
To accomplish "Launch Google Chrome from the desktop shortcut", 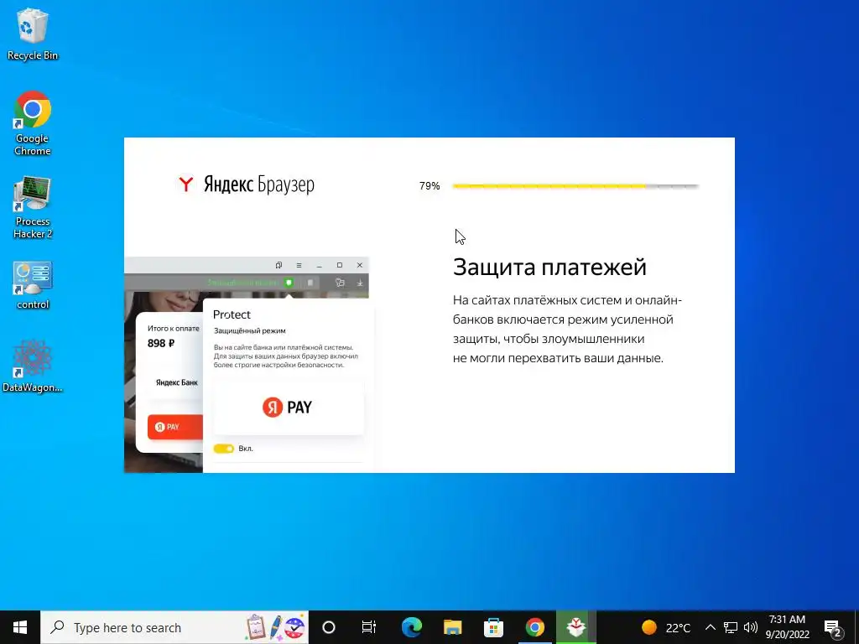I will pos(33,123).
